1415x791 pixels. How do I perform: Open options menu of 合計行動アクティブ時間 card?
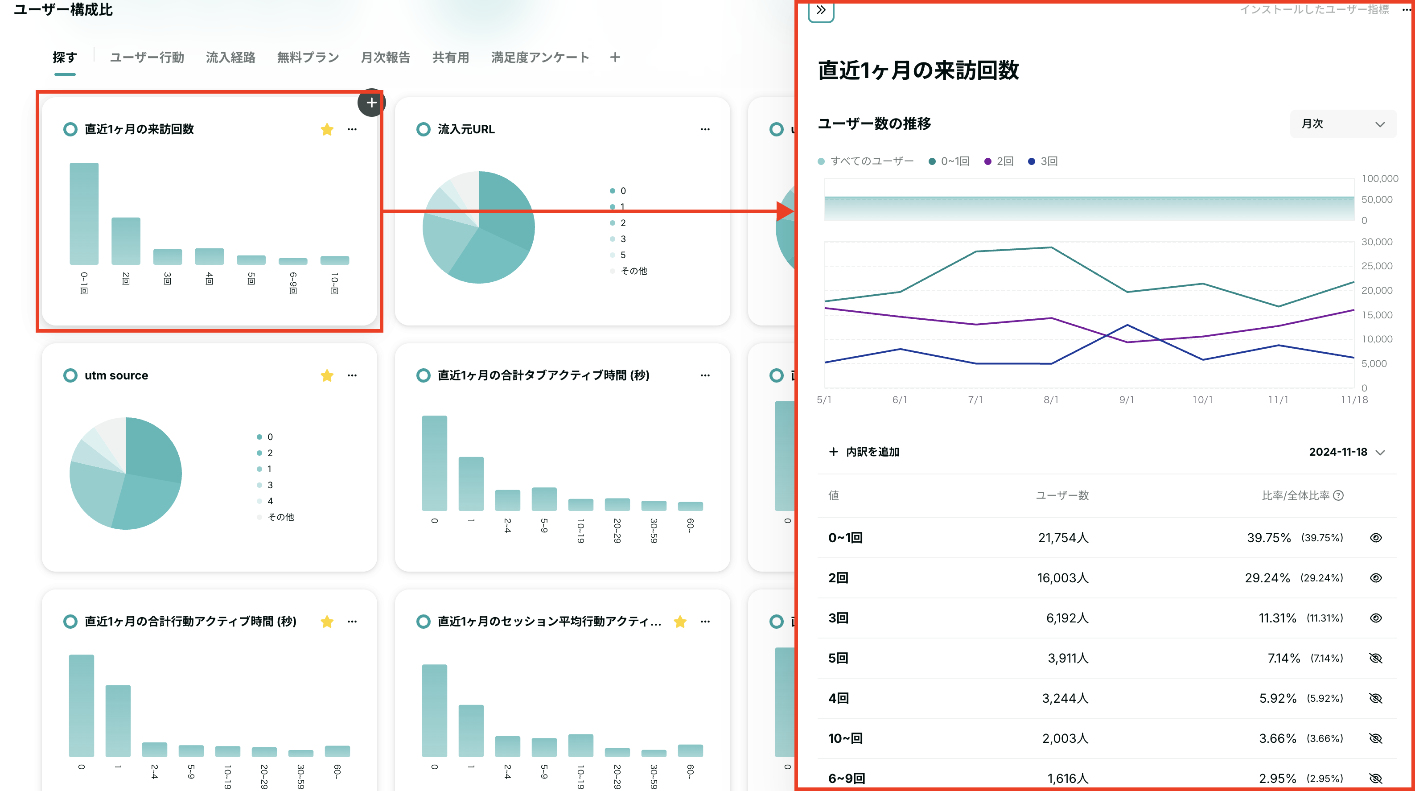coord(352,621)
